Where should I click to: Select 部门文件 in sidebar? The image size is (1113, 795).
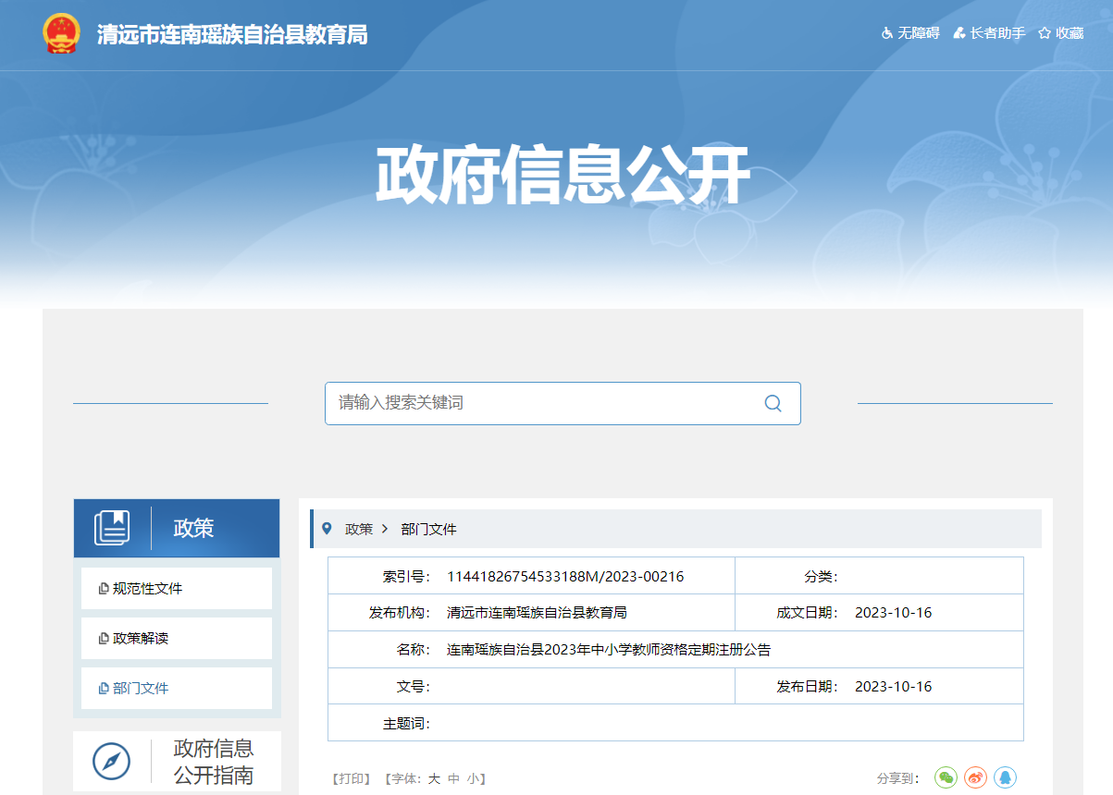click(x=141, y=689)
